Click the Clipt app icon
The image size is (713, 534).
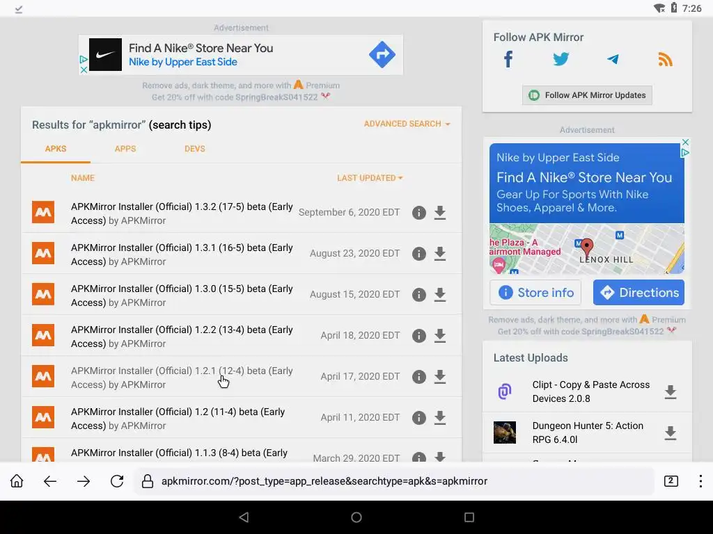click(505, 391)
